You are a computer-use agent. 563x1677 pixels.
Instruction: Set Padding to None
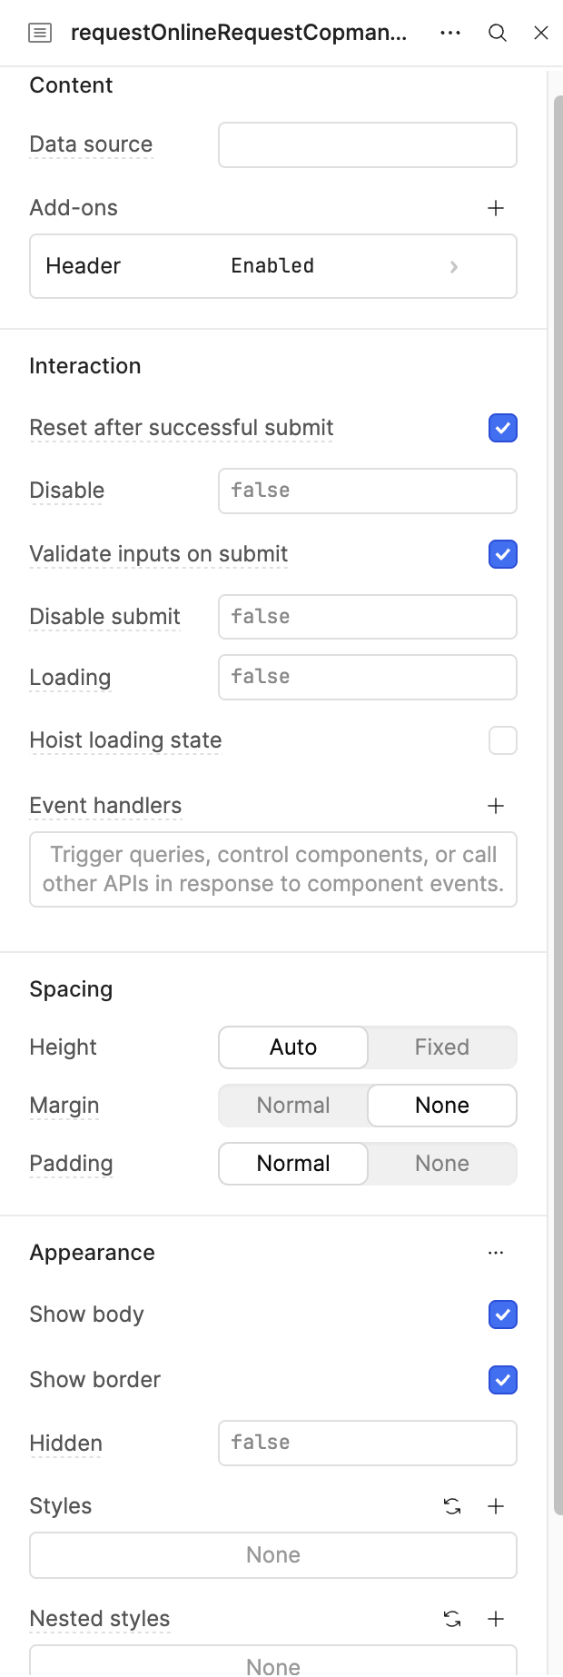[x=442, y=1164]
